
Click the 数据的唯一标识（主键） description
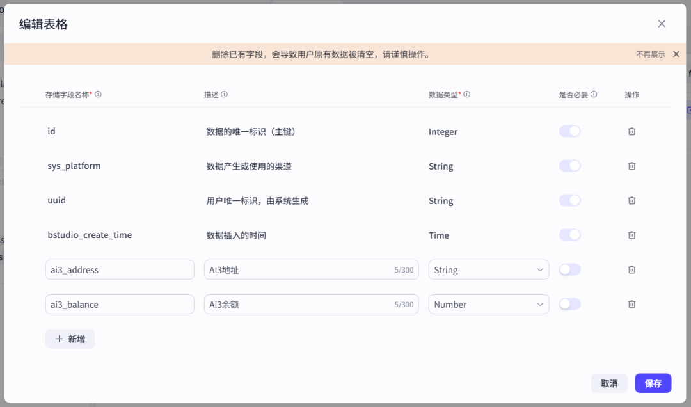[251, 131]
